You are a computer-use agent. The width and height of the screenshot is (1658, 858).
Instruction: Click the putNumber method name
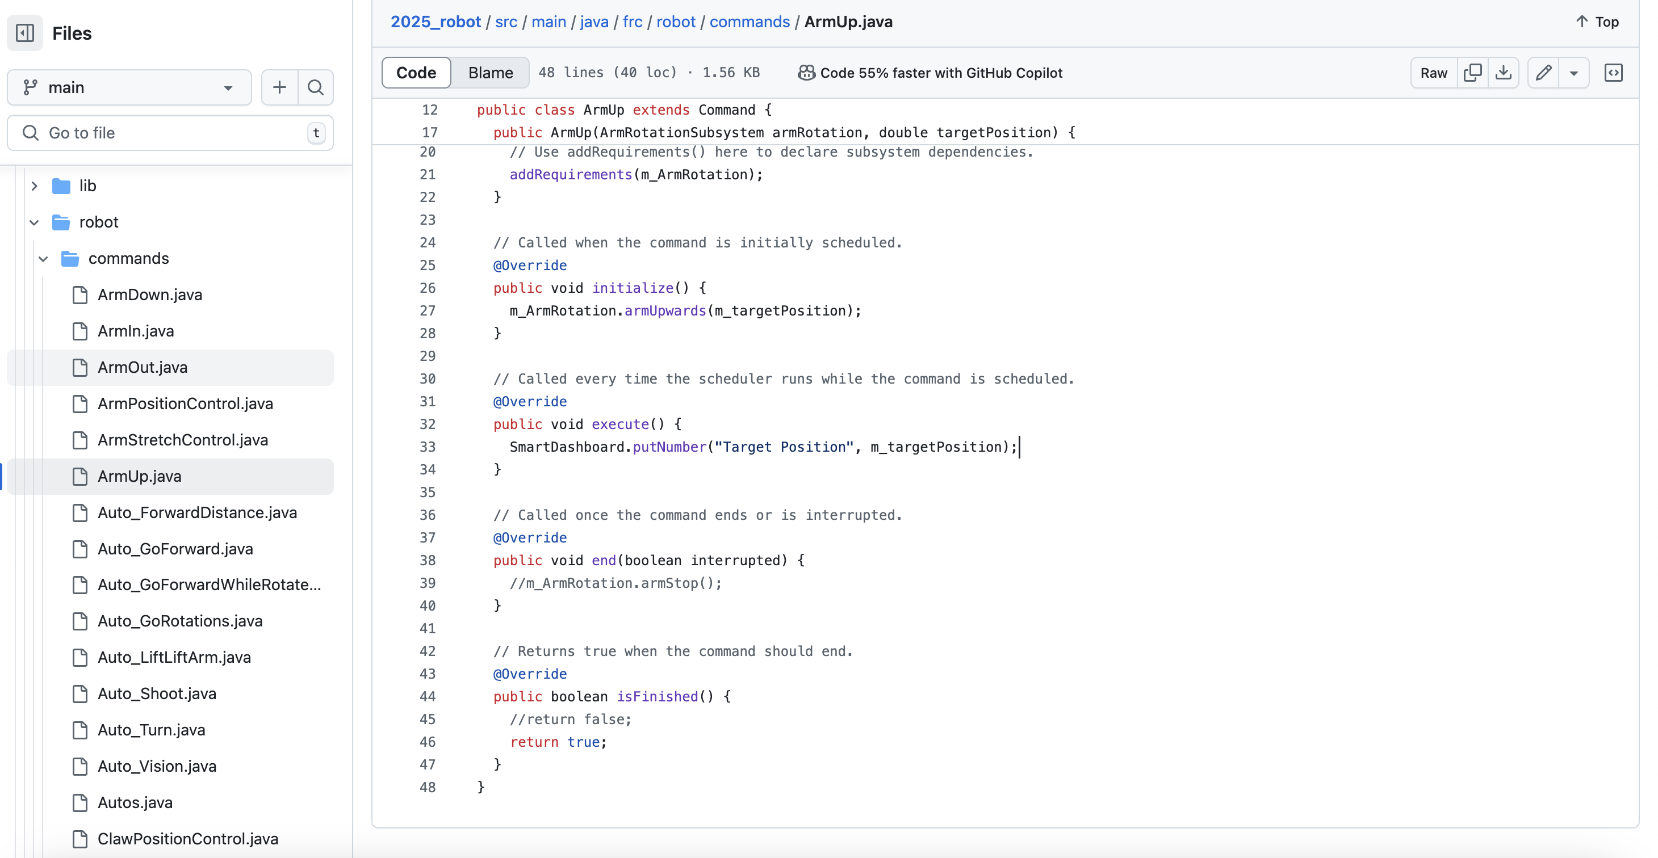click(x=669, y=447)
